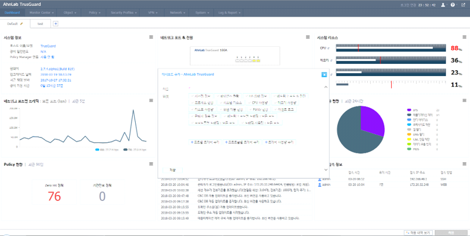Screen dimensions: 470x236
Task: Open the Policy 현황 widget menu icon
Action: coord(151,164)
